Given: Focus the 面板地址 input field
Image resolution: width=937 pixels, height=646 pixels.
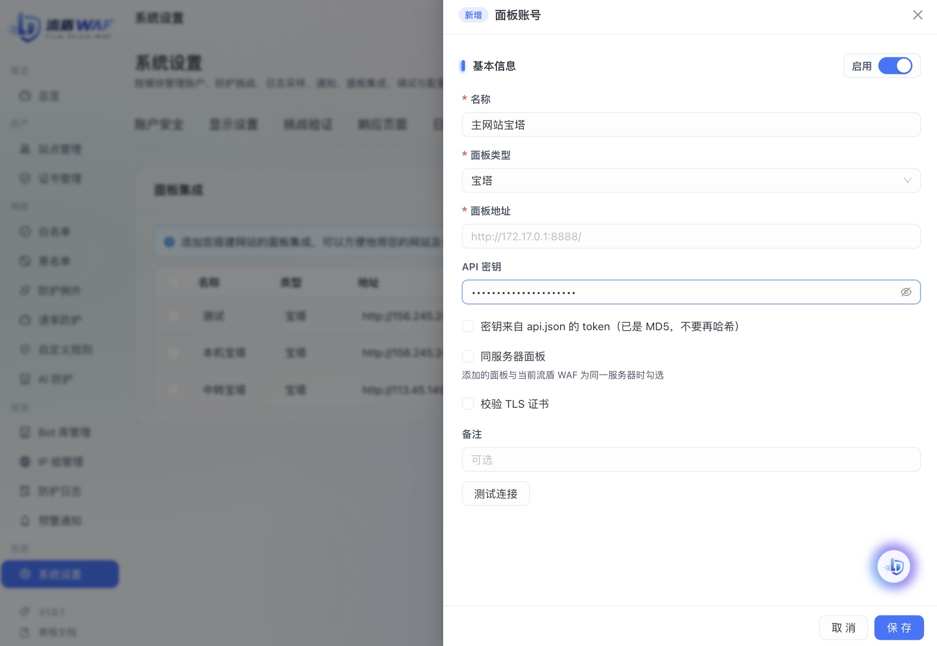Looking at the screenshot, I should (x=691, y=236).
